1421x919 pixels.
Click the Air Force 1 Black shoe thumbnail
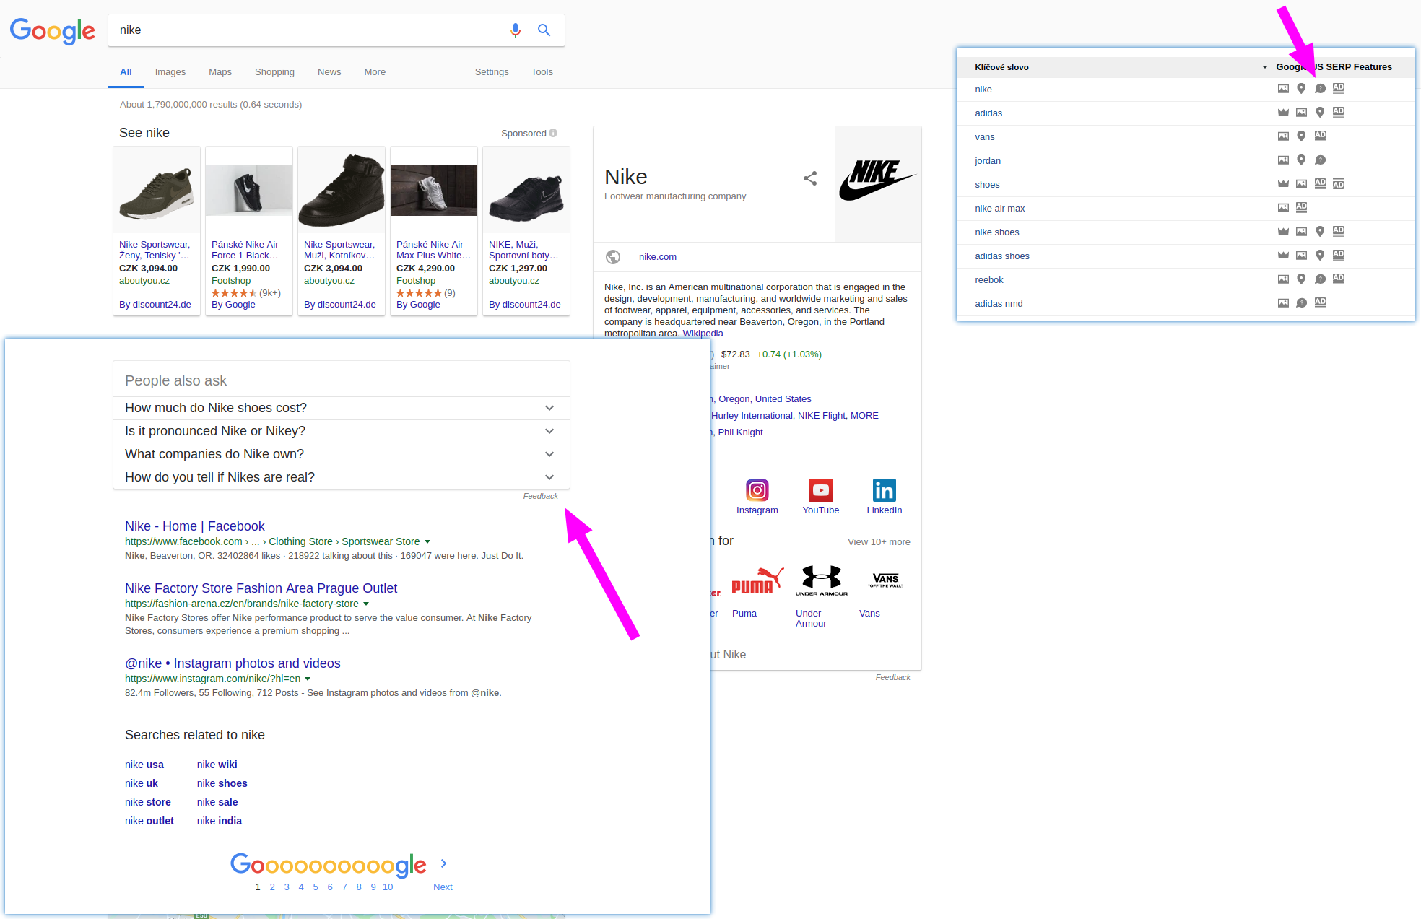[x=249, y=190]
